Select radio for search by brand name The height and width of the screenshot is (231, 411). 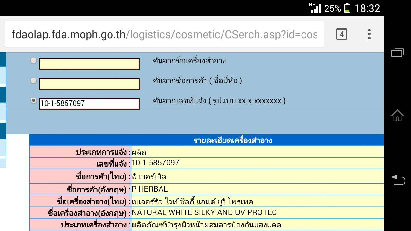[x=33, y=81]
